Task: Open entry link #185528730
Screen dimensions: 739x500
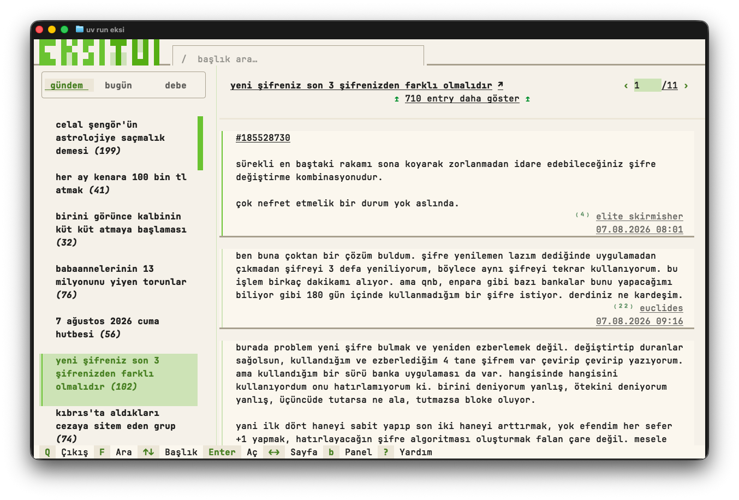Action: [263, 138]
